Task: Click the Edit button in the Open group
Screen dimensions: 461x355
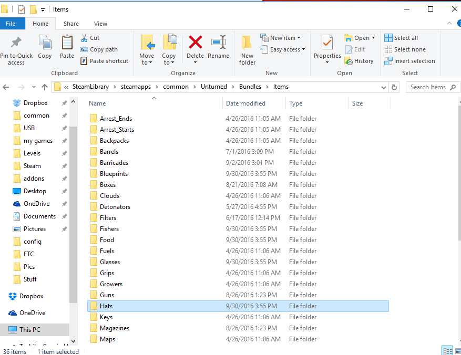Action: point(355,49)
